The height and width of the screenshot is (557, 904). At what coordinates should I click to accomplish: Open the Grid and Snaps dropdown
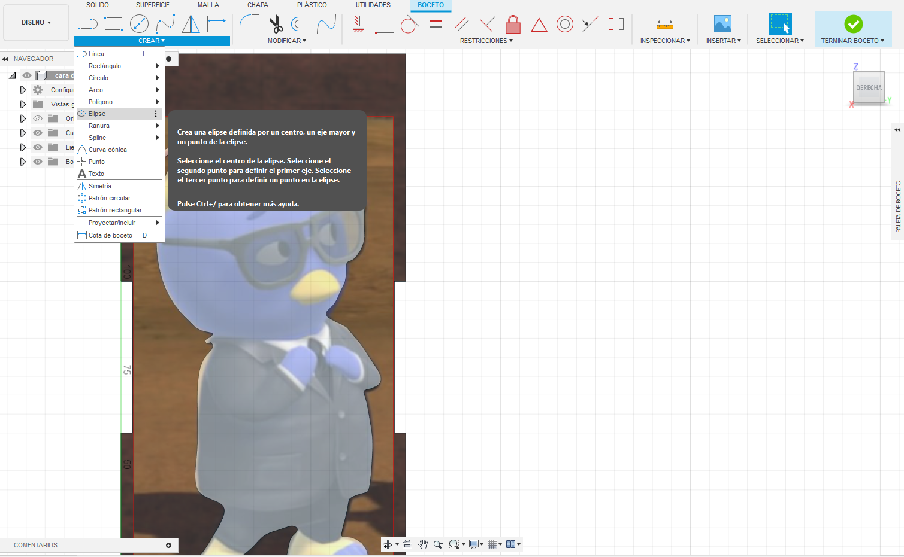tap(494, 544)
